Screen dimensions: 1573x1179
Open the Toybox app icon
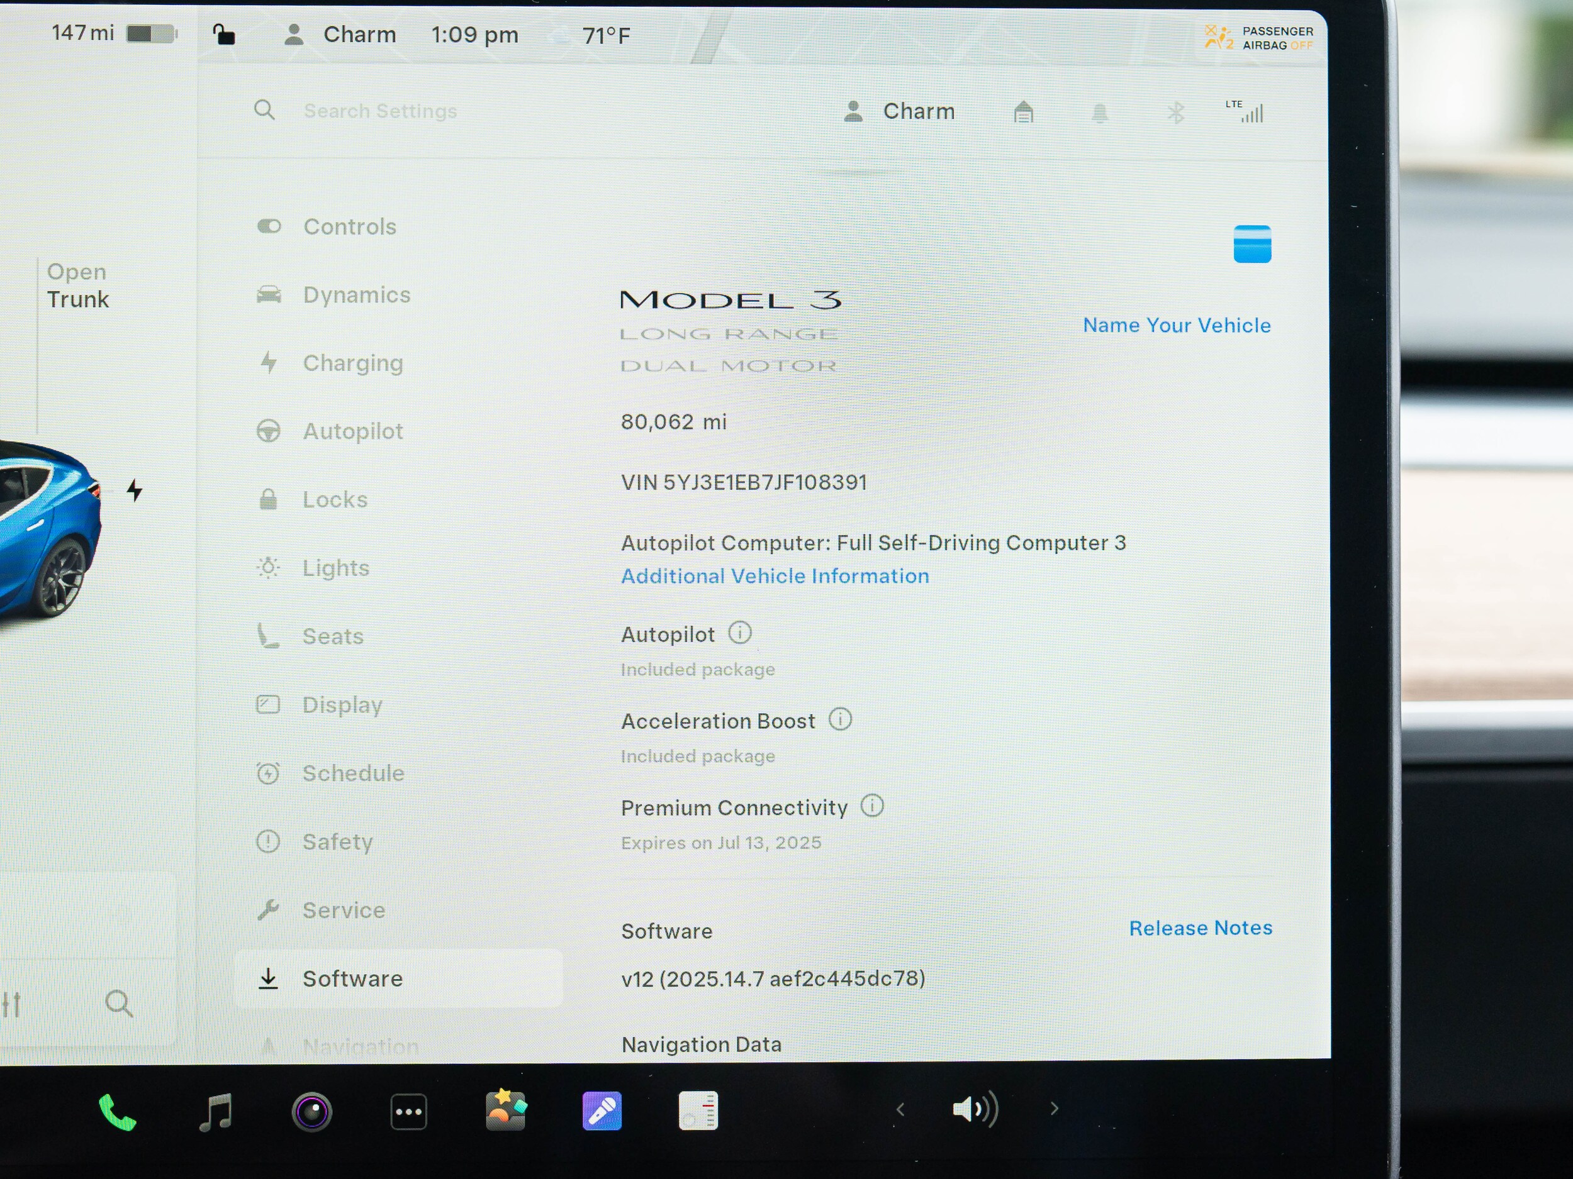[506, 1110]
